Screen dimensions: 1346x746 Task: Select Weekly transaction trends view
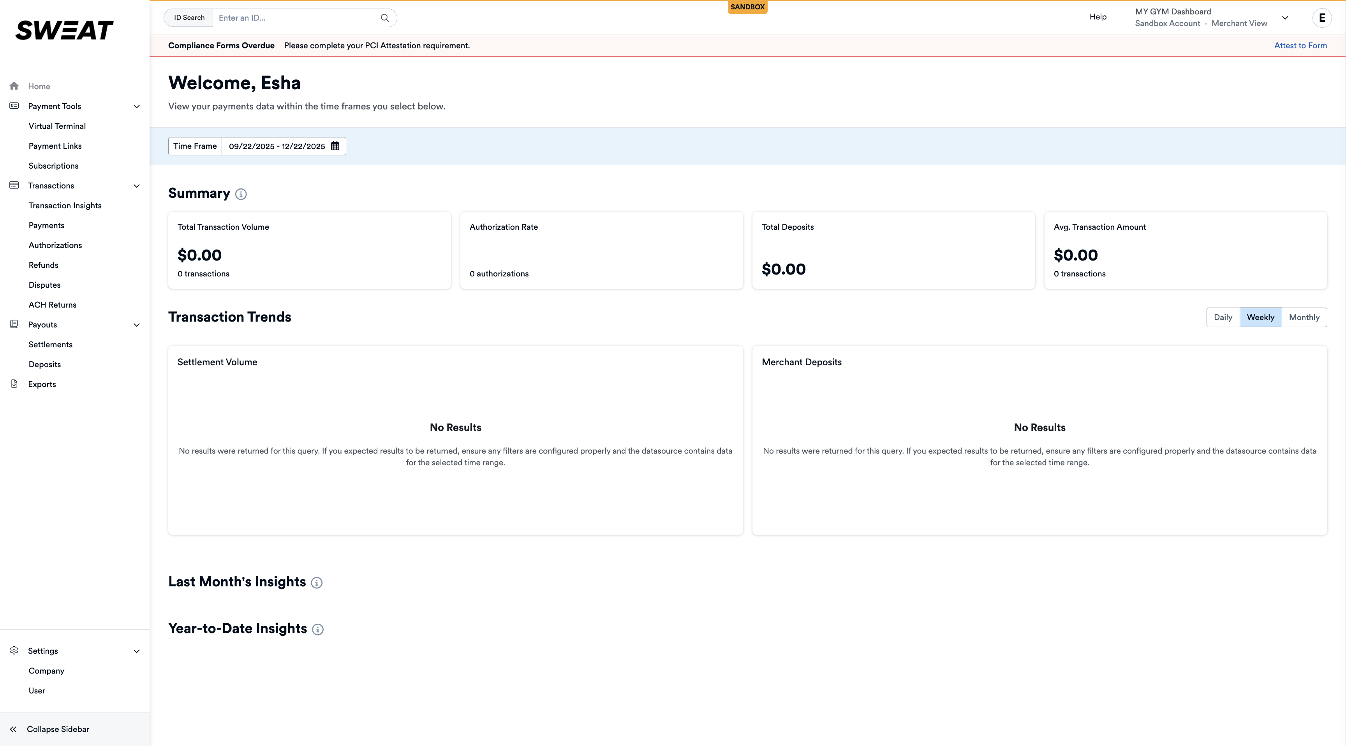coord(1260,317)
